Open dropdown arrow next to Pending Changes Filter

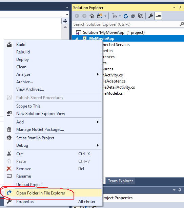pyautogui.click(x=120, y=16)
